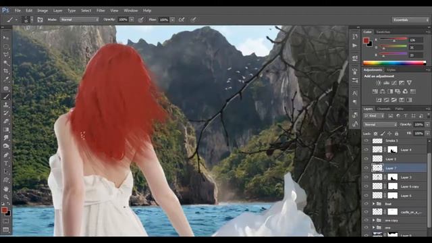Screen dimensions: 432x243
Task: Add a Curves adjustment
Action: pyautogui.click(x=394, y=82)
